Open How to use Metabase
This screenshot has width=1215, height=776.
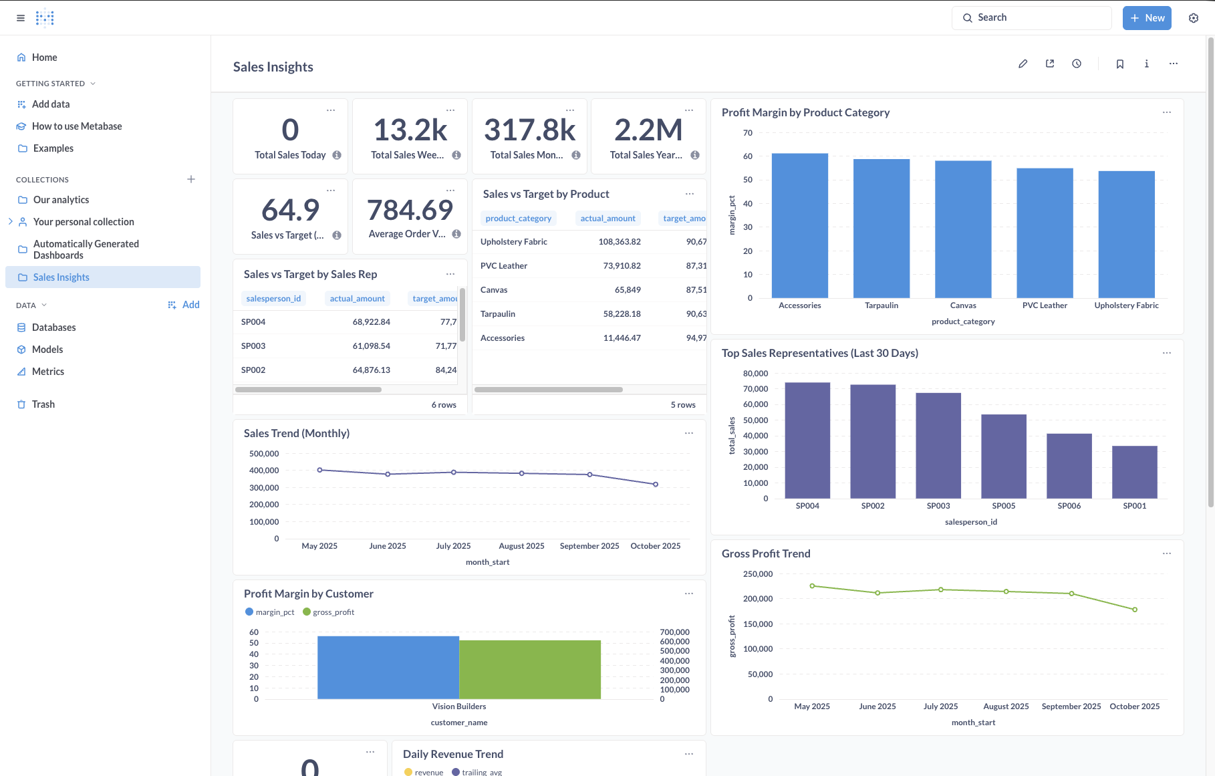[x=77, y=126]
